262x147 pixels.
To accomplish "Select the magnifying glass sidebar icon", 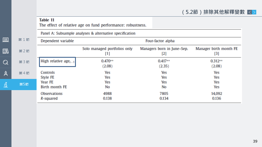I will pyautogui.click(x=5, y=62).
